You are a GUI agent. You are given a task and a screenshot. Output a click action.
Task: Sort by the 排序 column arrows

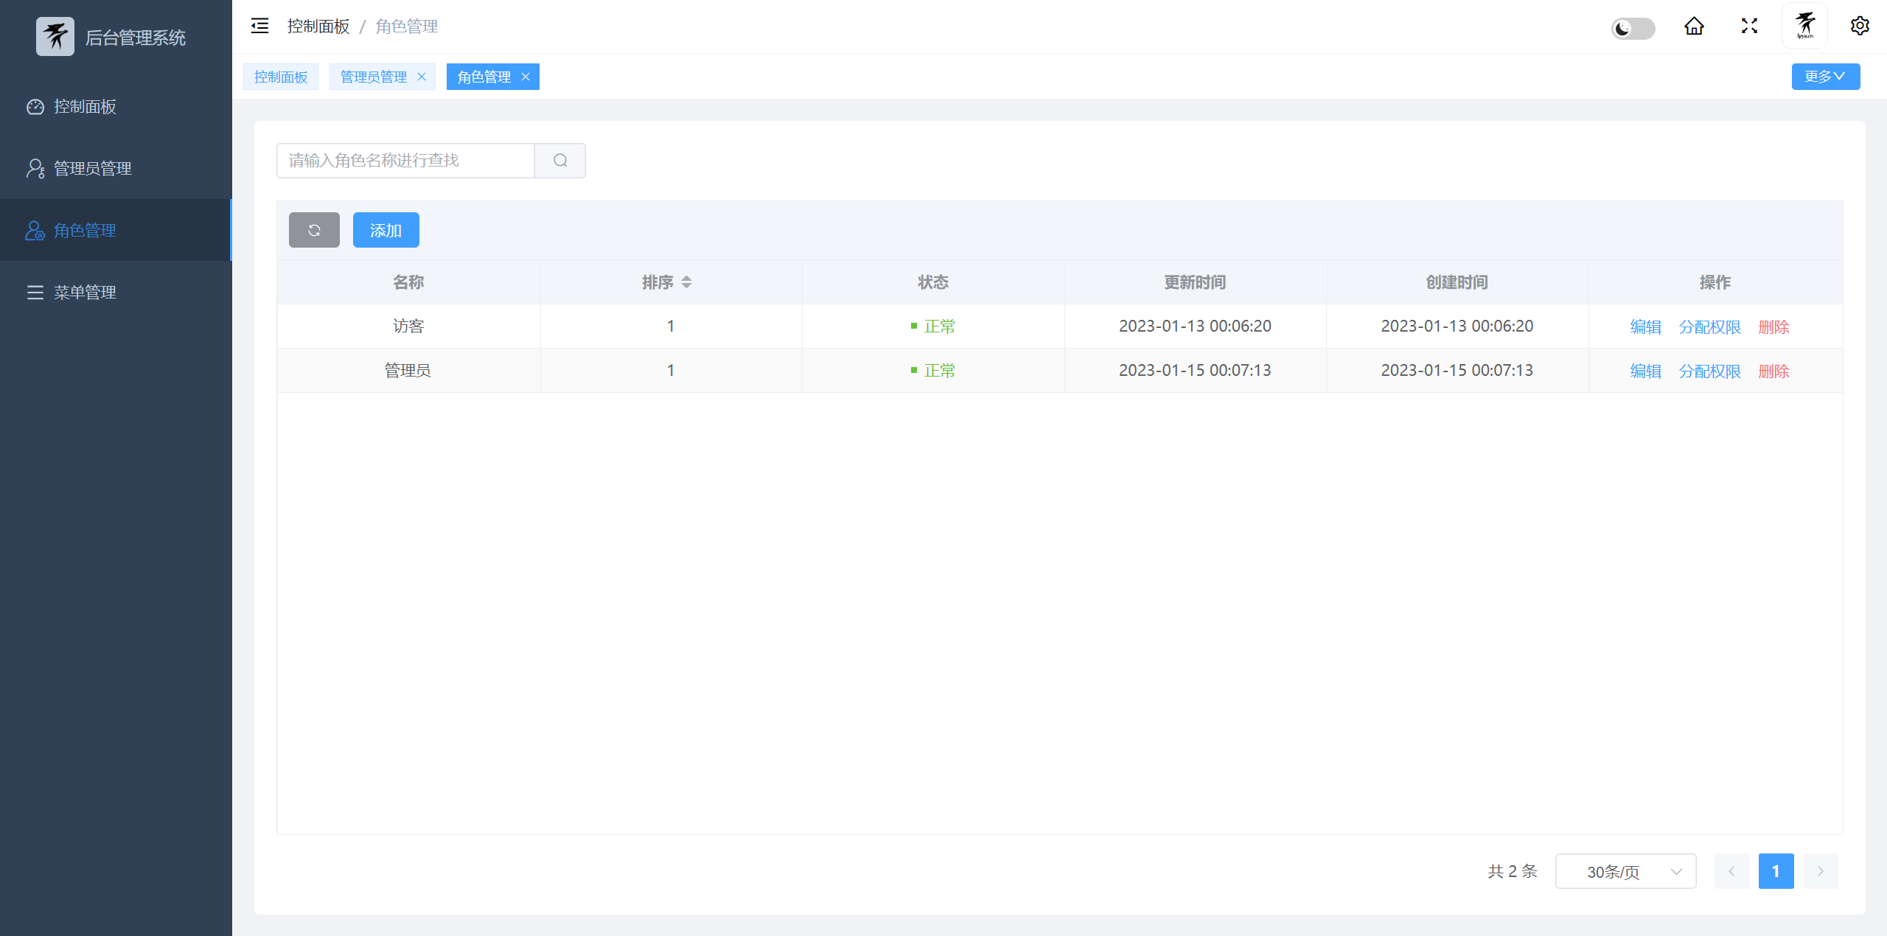click(x=686, y=282)
